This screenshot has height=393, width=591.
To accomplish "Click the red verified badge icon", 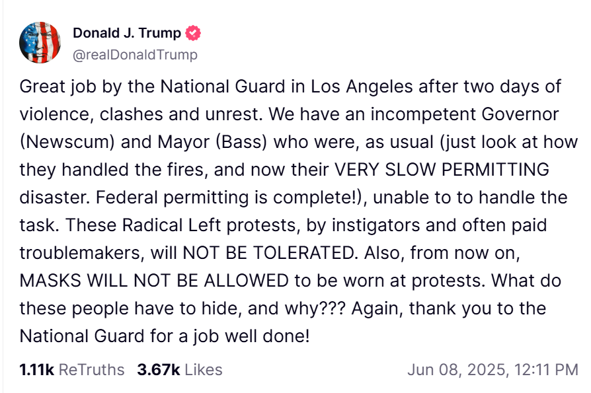I will tap(193, 32).
